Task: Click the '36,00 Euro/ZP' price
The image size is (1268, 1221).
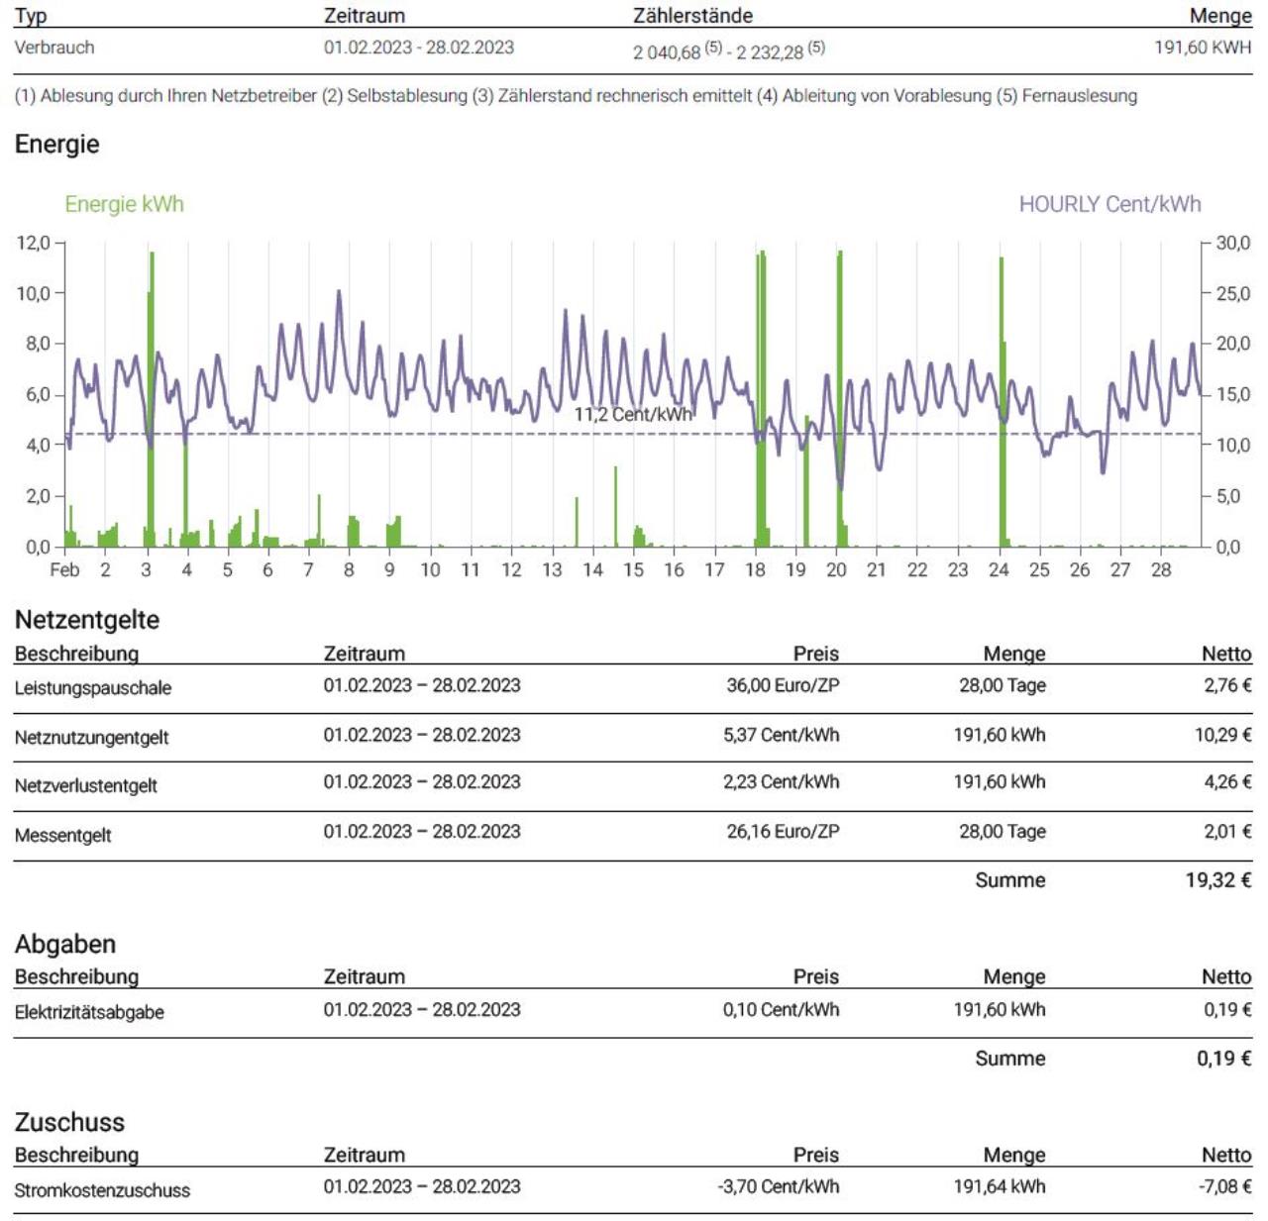Action: (783, 685)
